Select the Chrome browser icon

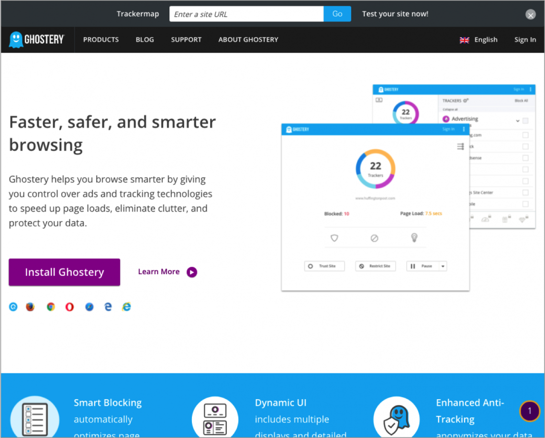pyautogui.click(x=51, y=307)
